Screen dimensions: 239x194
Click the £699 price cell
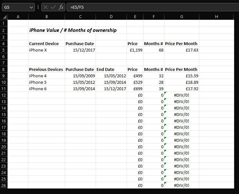tap(135, 89)
